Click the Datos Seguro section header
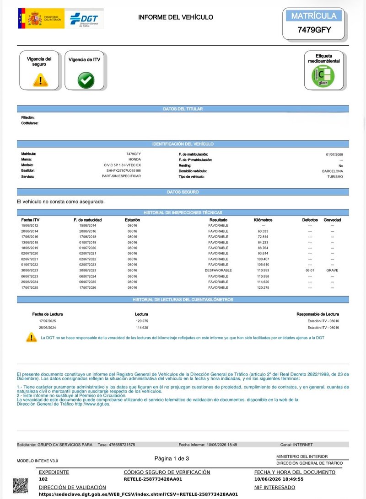This screenshot has width=366, height=499. tap(183, 192)
